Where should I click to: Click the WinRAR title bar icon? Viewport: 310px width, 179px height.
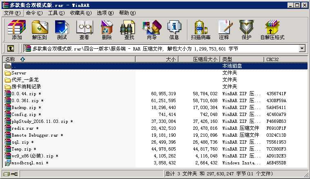(6, 5)
